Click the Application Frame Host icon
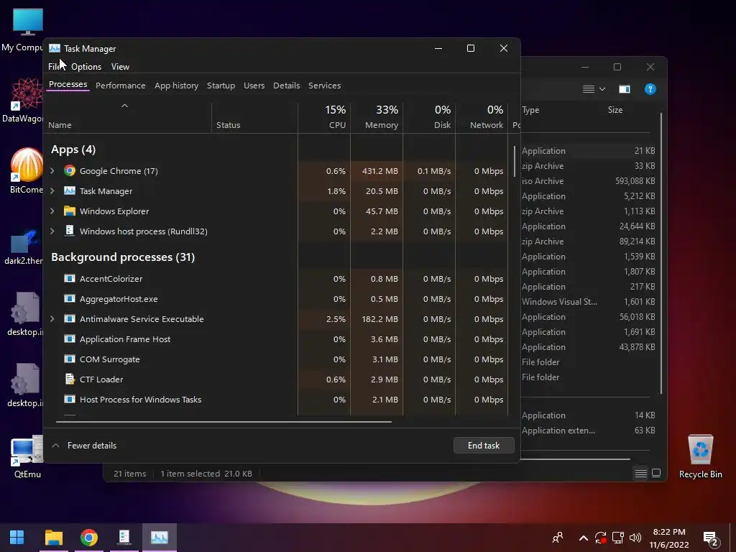Screen dimensions: 736x552 pyautogui.click(x=70, y=339)
